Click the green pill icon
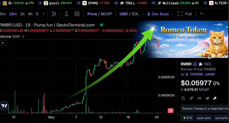 215,98
